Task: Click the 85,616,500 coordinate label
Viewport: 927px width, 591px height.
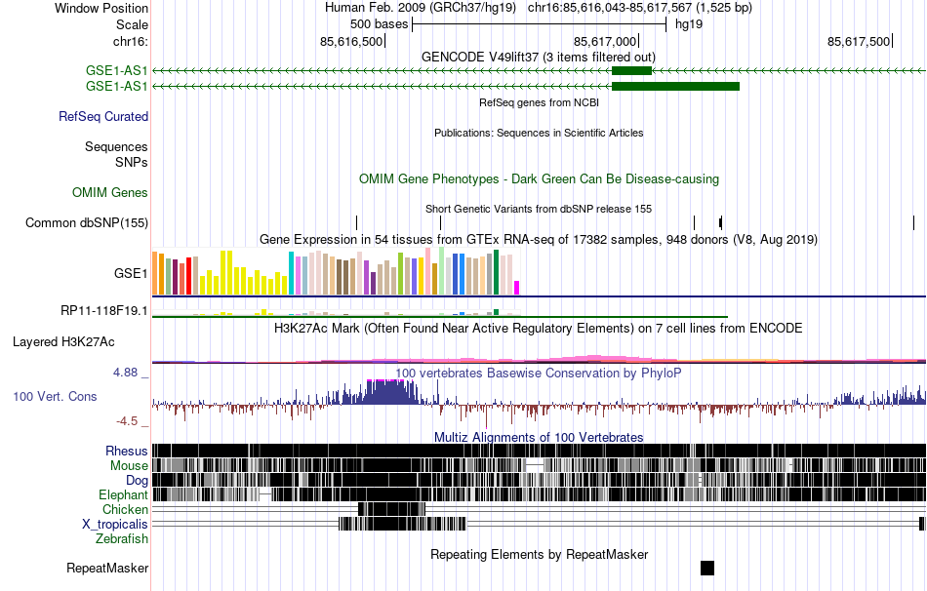Action: [x=351, y=41]
